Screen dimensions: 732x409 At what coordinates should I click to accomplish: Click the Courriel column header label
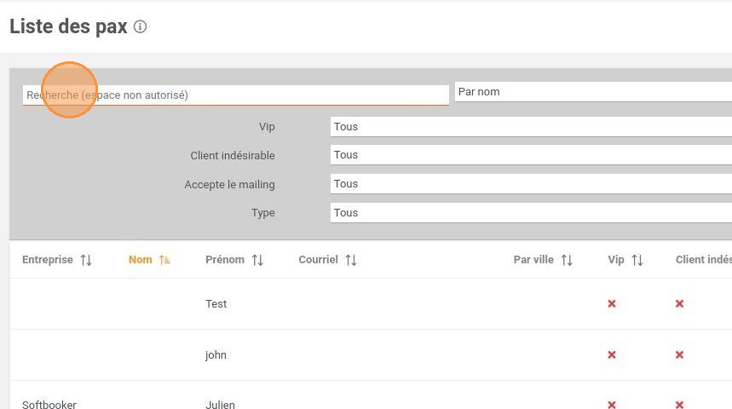coord(319,260)
